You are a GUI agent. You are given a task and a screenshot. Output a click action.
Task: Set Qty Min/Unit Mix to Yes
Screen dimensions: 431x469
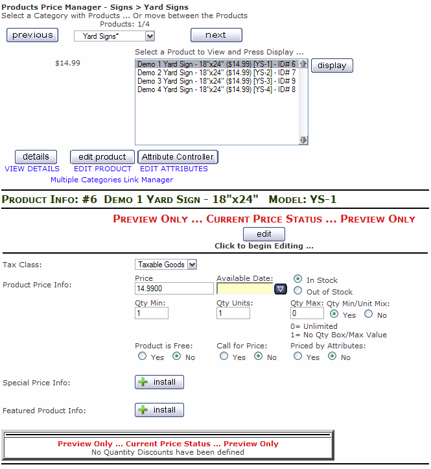pyautogui.click(x=334, y=314)
